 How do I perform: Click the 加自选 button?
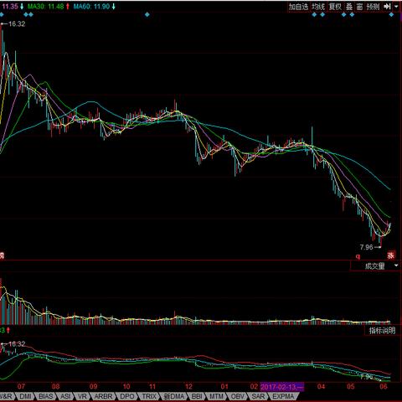click(x=298, y=7)
